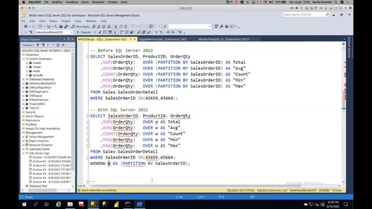The height and width of the screenshot is (209, 372).
Task: Click the Copy icon in the toolbar
Action: click(x=121, y=27)
